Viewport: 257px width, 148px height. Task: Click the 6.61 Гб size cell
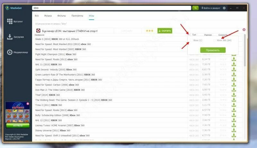click(x=206, y=69)
